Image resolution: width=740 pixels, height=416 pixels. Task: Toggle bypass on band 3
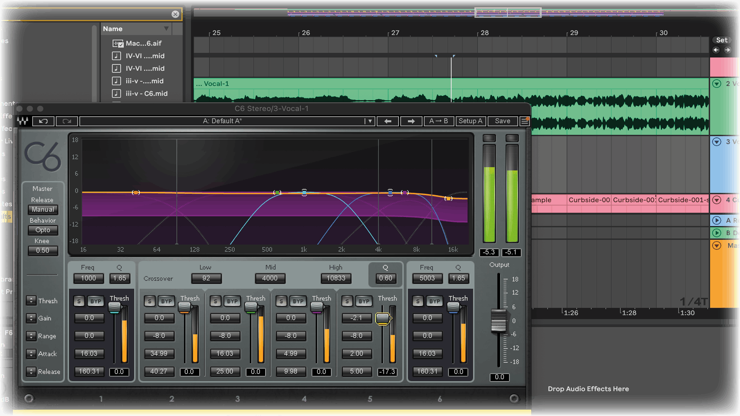(x=232, y=301)
